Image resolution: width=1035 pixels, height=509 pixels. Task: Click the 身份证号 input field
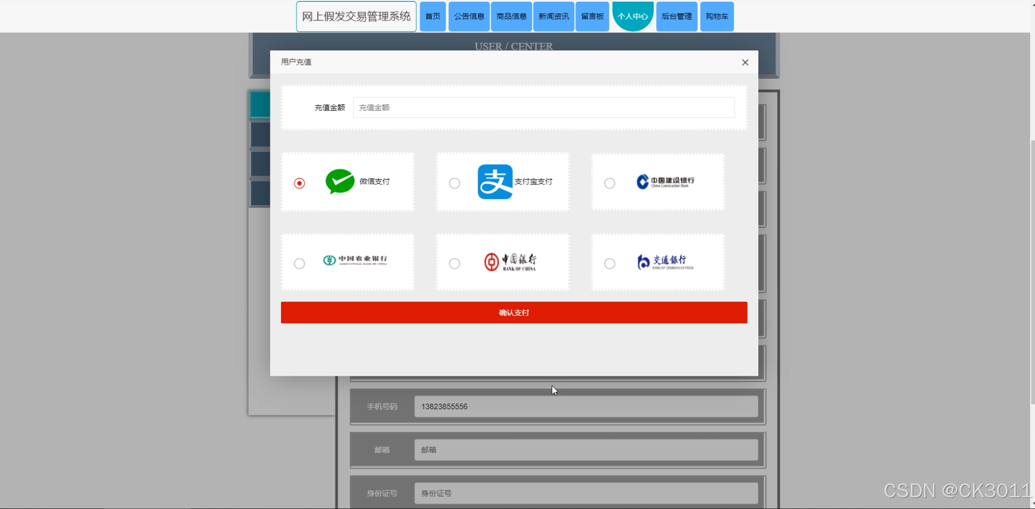586,493
